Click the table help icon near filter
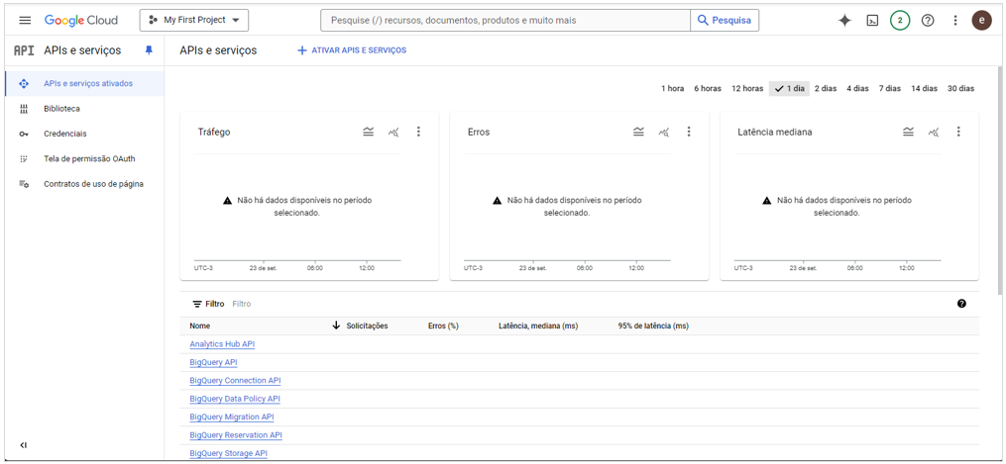 click(961, 304)
